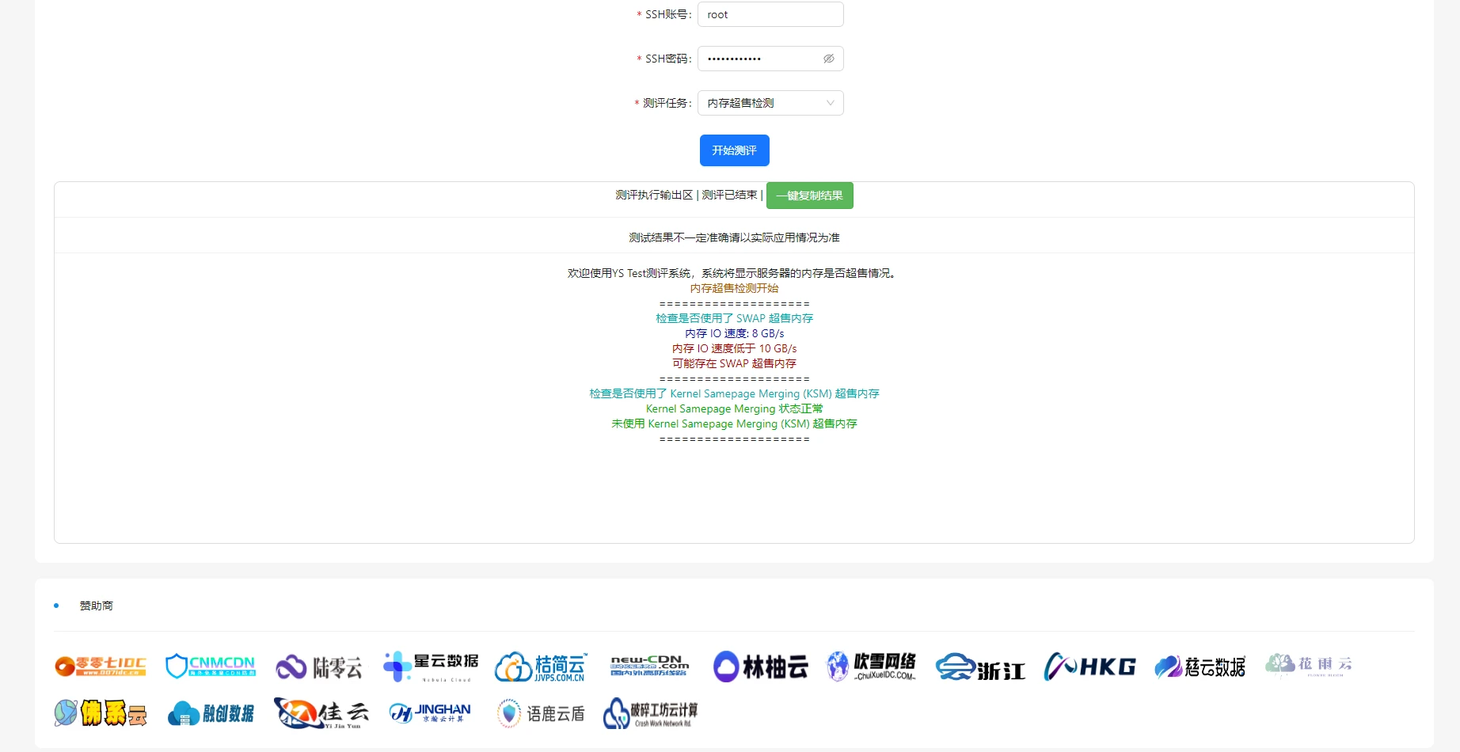Click the 慈云数据 sponsor logo

click(x=1200, y=667)
